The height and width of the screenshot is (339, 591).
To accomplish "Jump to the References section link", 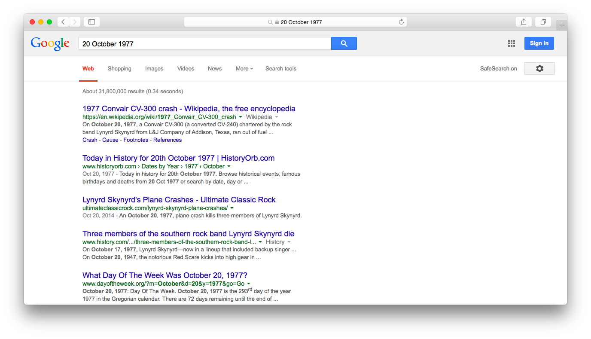I will tap(168, 140).
